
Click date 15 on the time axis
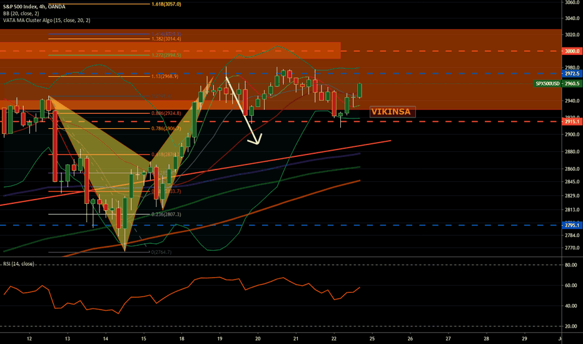point(143,339)
